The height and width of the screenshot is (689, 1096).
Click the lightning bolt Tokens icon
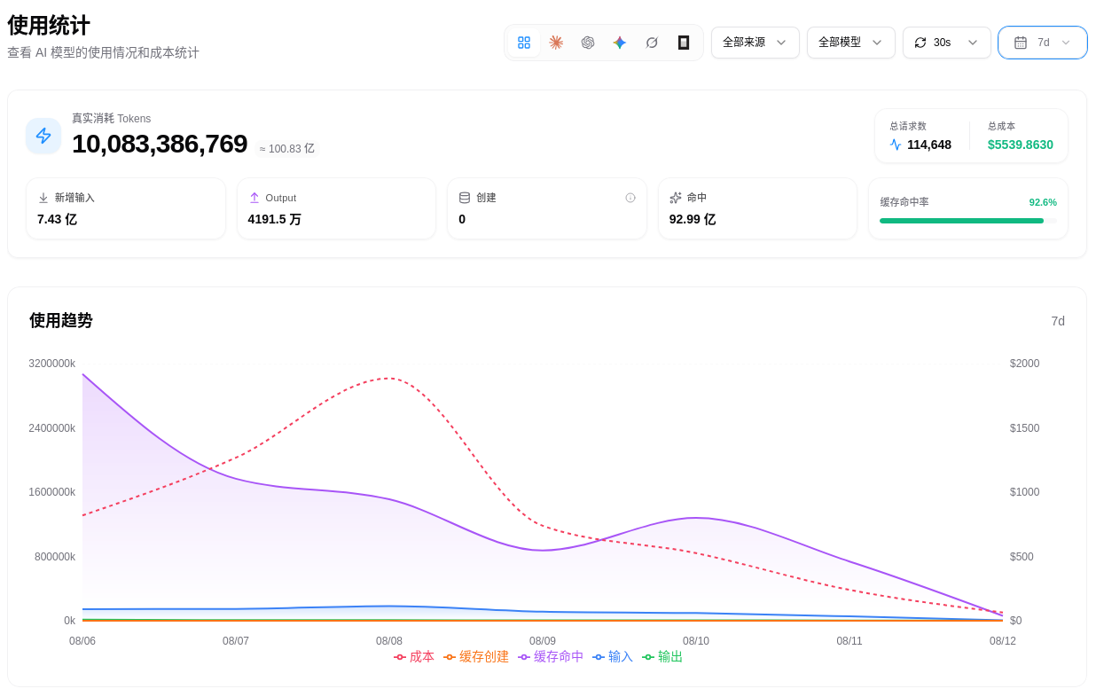click(43, 136)
